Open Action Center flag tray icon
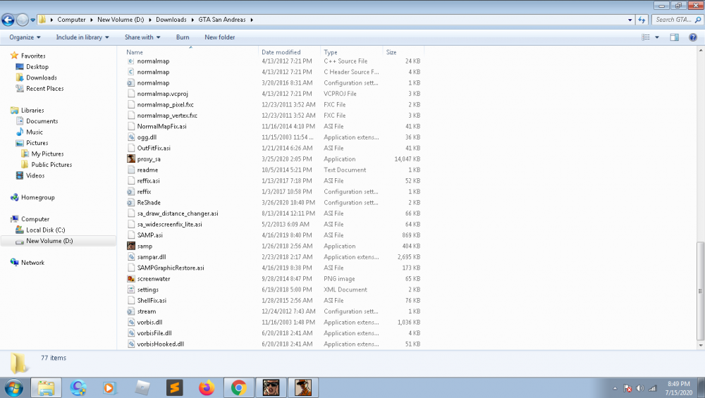 pos(627,389)
